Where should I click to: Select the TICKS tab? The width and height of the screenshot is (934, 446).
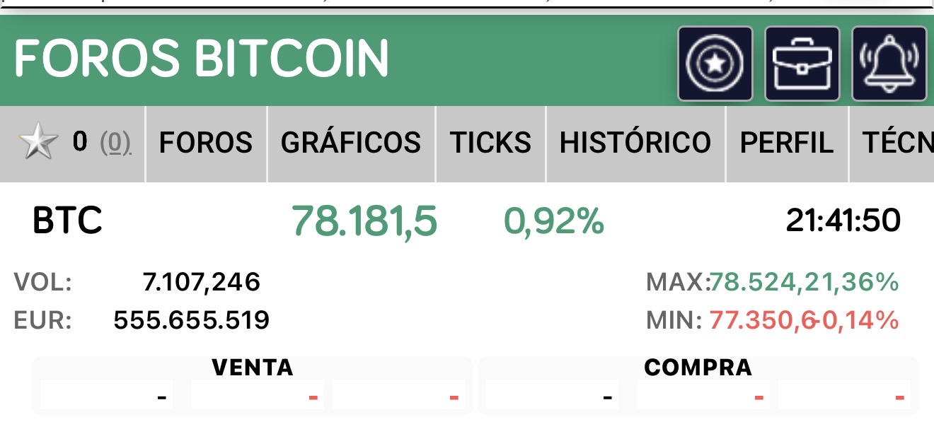point(491,143)
